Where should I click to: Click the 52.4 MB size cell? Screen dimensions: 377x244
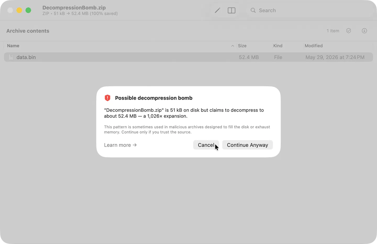(249, 57)
